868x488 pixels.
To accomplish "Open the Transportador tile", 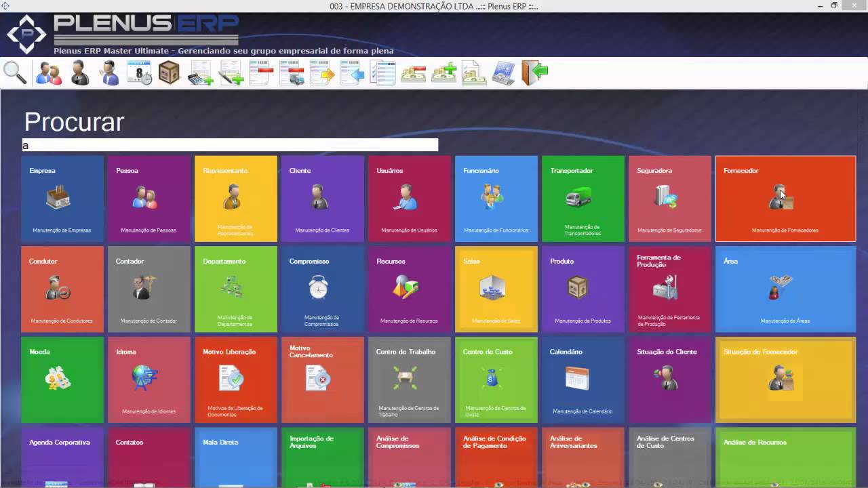I will pyautogui.click(x=583, y=199).
